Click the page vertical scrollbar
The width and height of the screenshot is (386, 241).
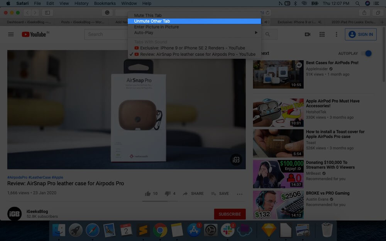(x=384, y=55)
